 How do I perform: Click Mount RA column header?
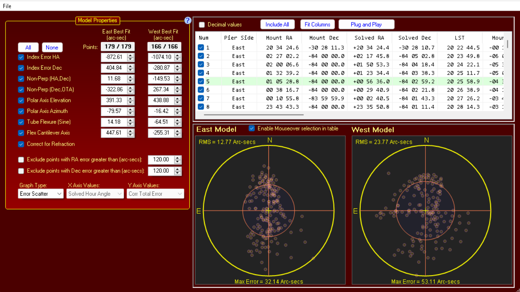(x=279, y=38)
